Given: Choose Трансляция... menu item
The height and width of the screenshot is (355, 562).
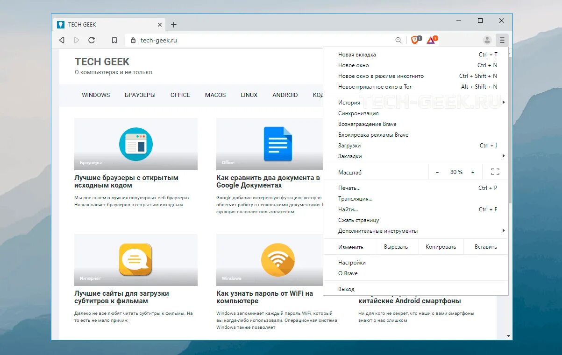Looking at the screenshot, I should 415,199.
